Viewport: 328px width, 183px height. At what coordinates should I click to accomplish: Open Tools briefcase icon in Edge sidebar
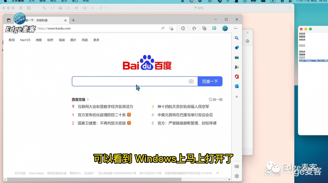point(237,57)
